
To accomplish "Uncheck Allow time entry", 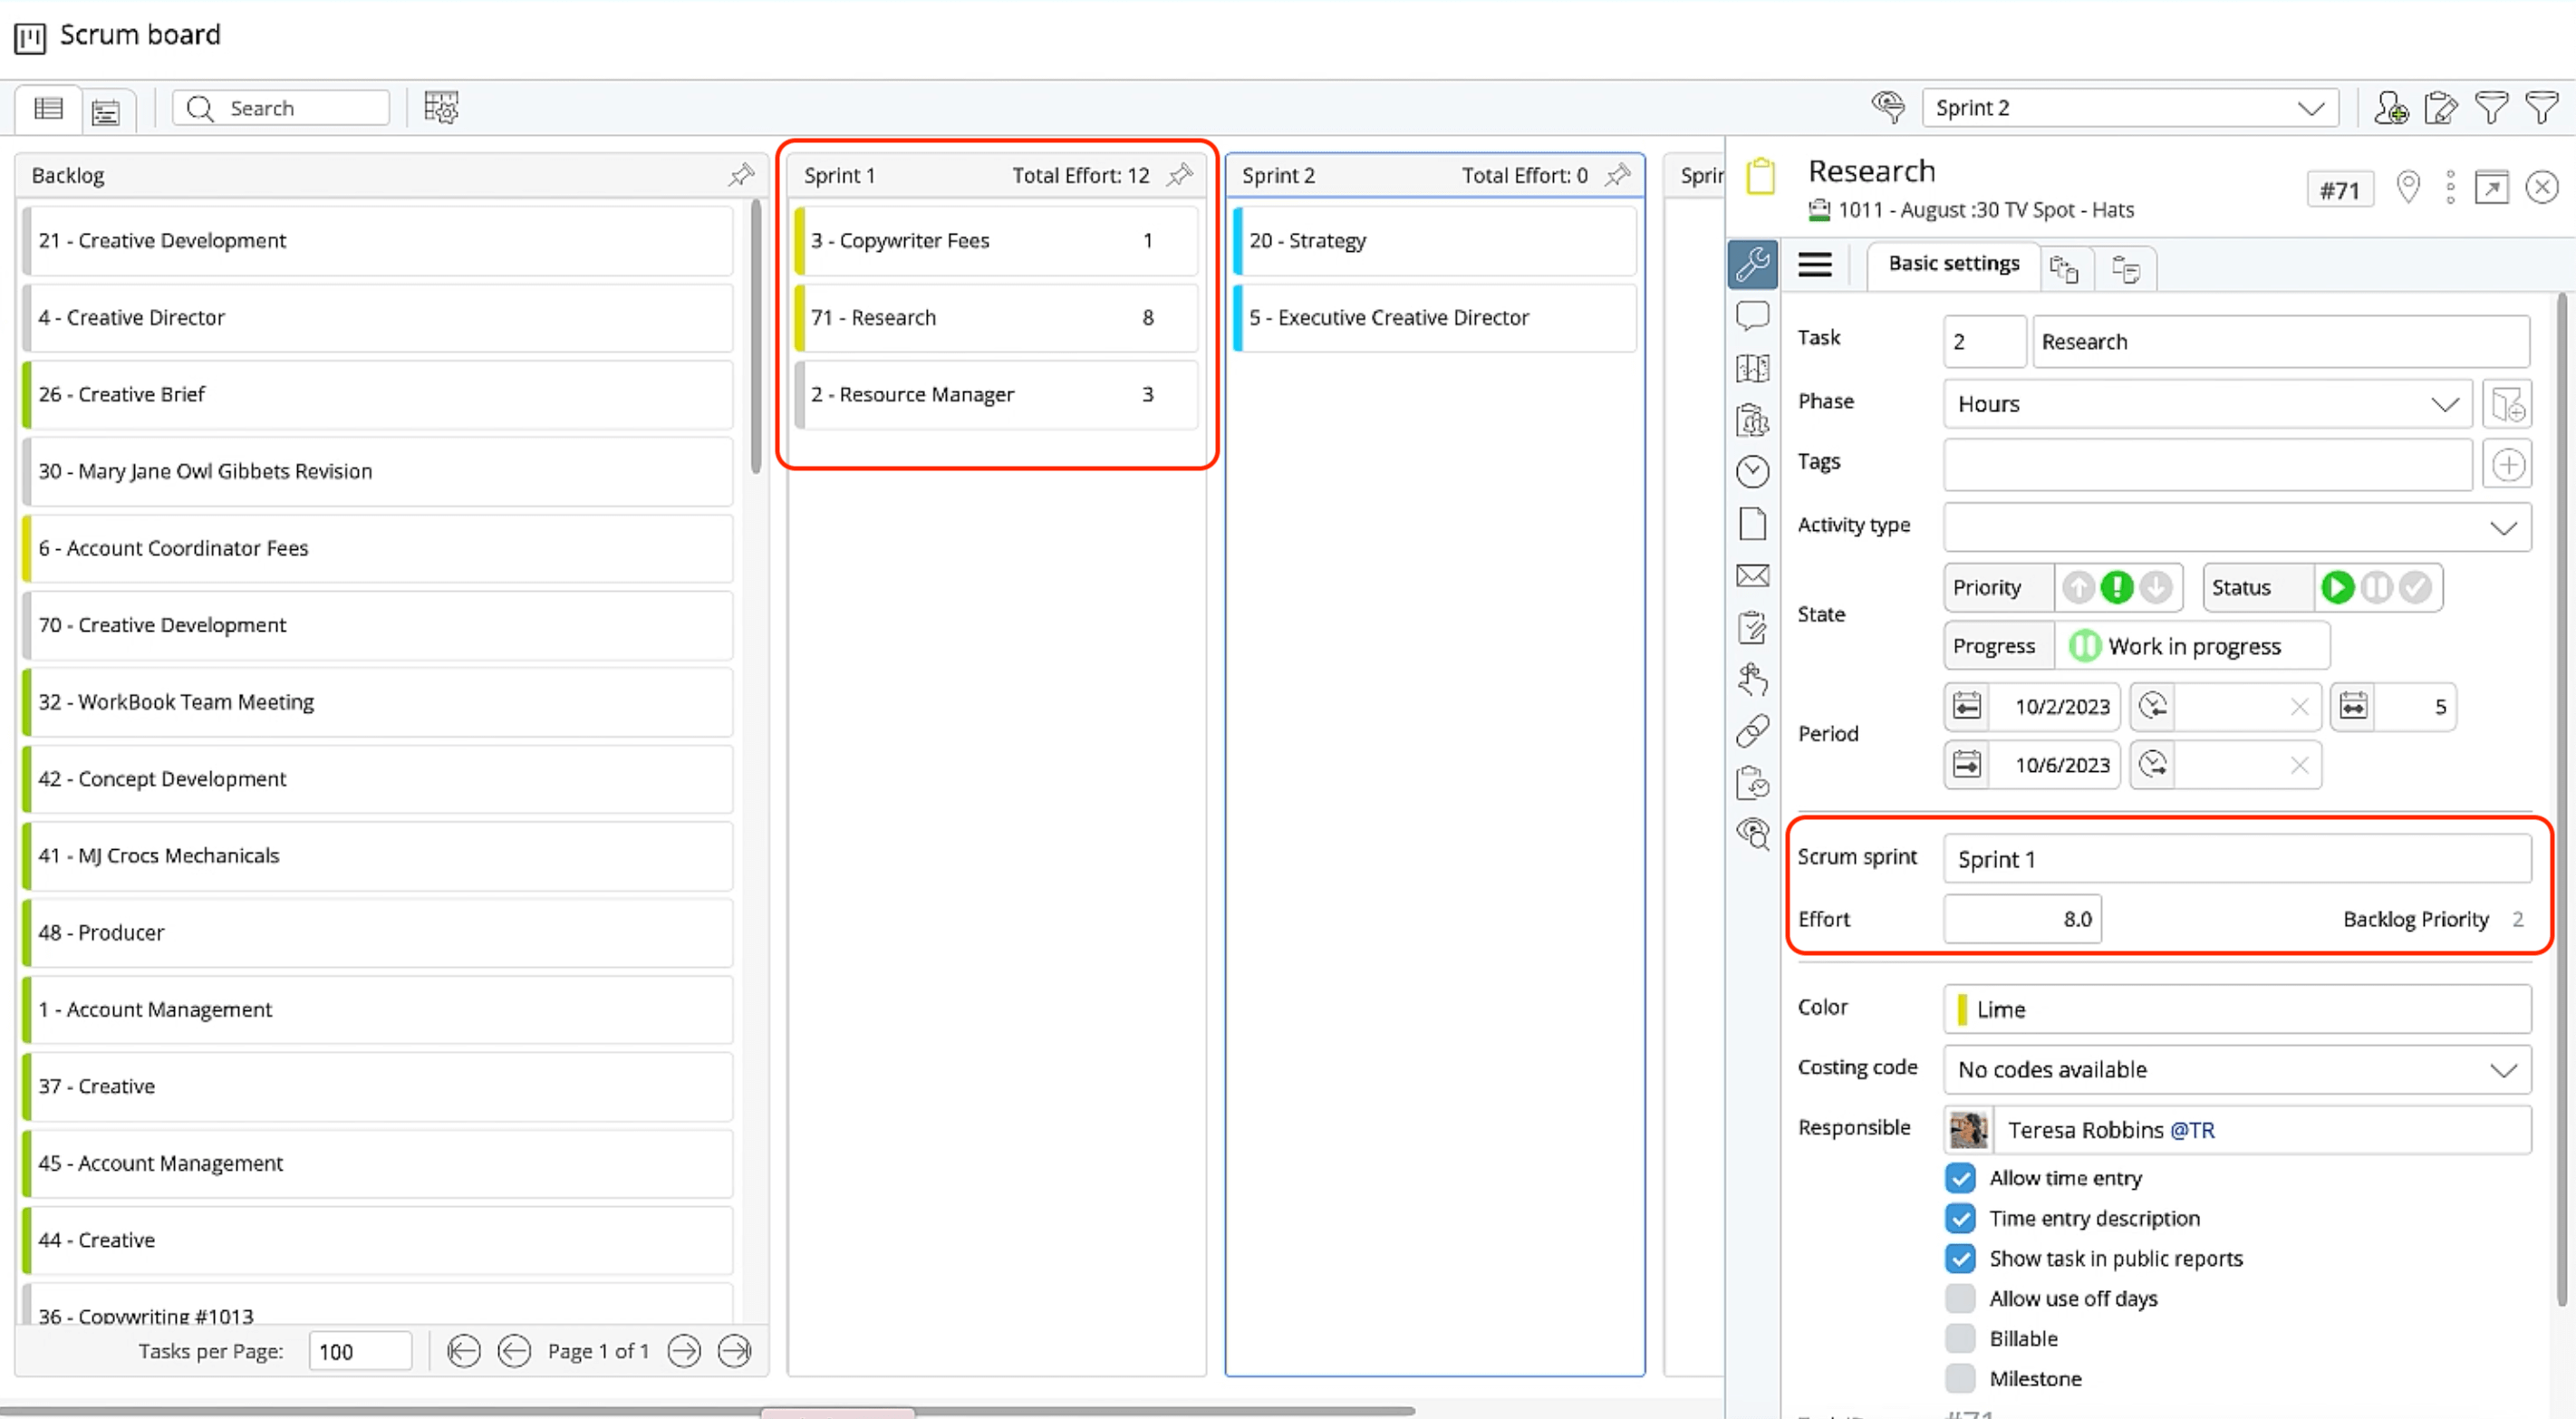I will coord(1961,1178).
